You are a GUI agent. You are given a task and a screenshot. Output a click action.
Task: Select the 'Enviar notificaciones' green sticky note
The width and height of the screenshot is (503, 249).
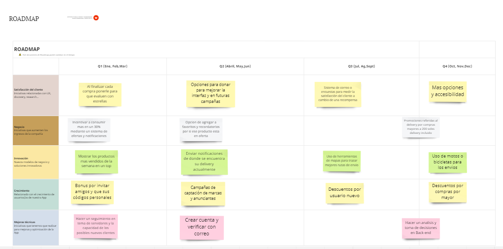[204, 162]
